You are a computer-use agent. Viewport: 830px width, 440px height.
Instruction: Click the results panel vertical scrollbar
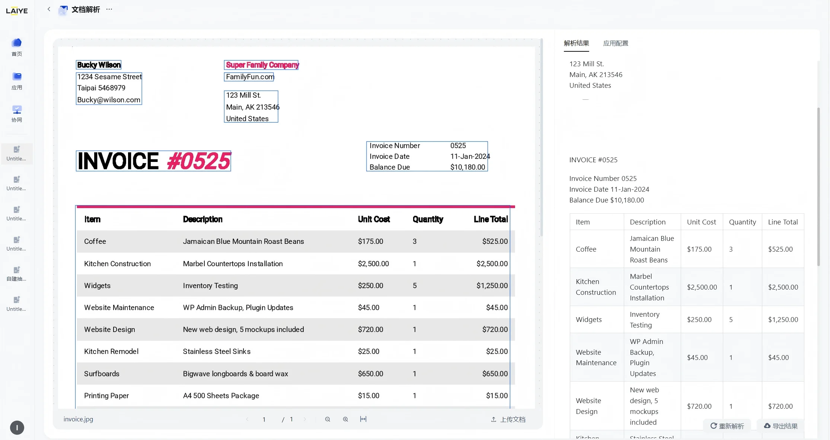[818, 186]
